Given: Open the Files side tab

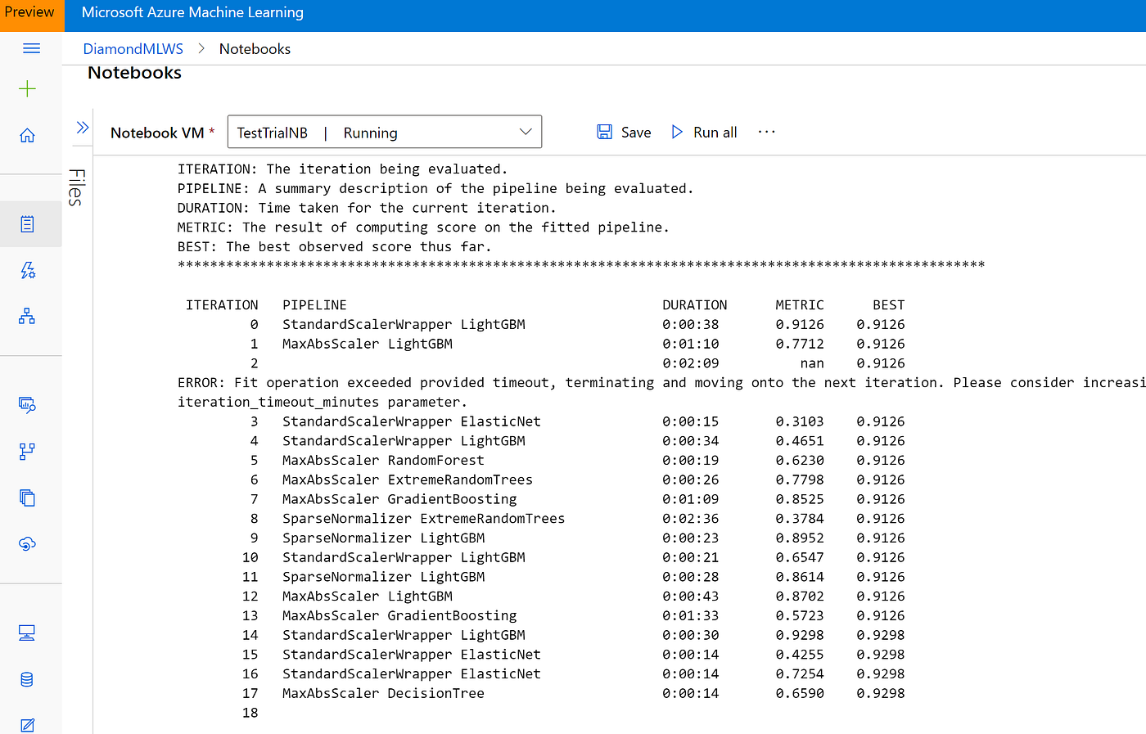Looking at the screenshot, I should (78, 190).
